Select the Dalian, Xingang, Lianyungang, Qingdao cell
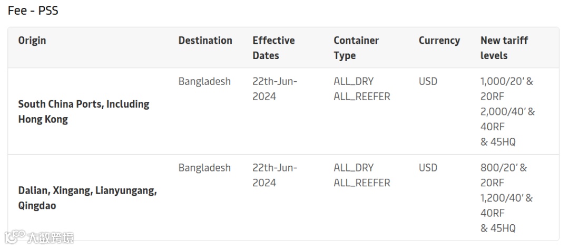 click(87, 198)
